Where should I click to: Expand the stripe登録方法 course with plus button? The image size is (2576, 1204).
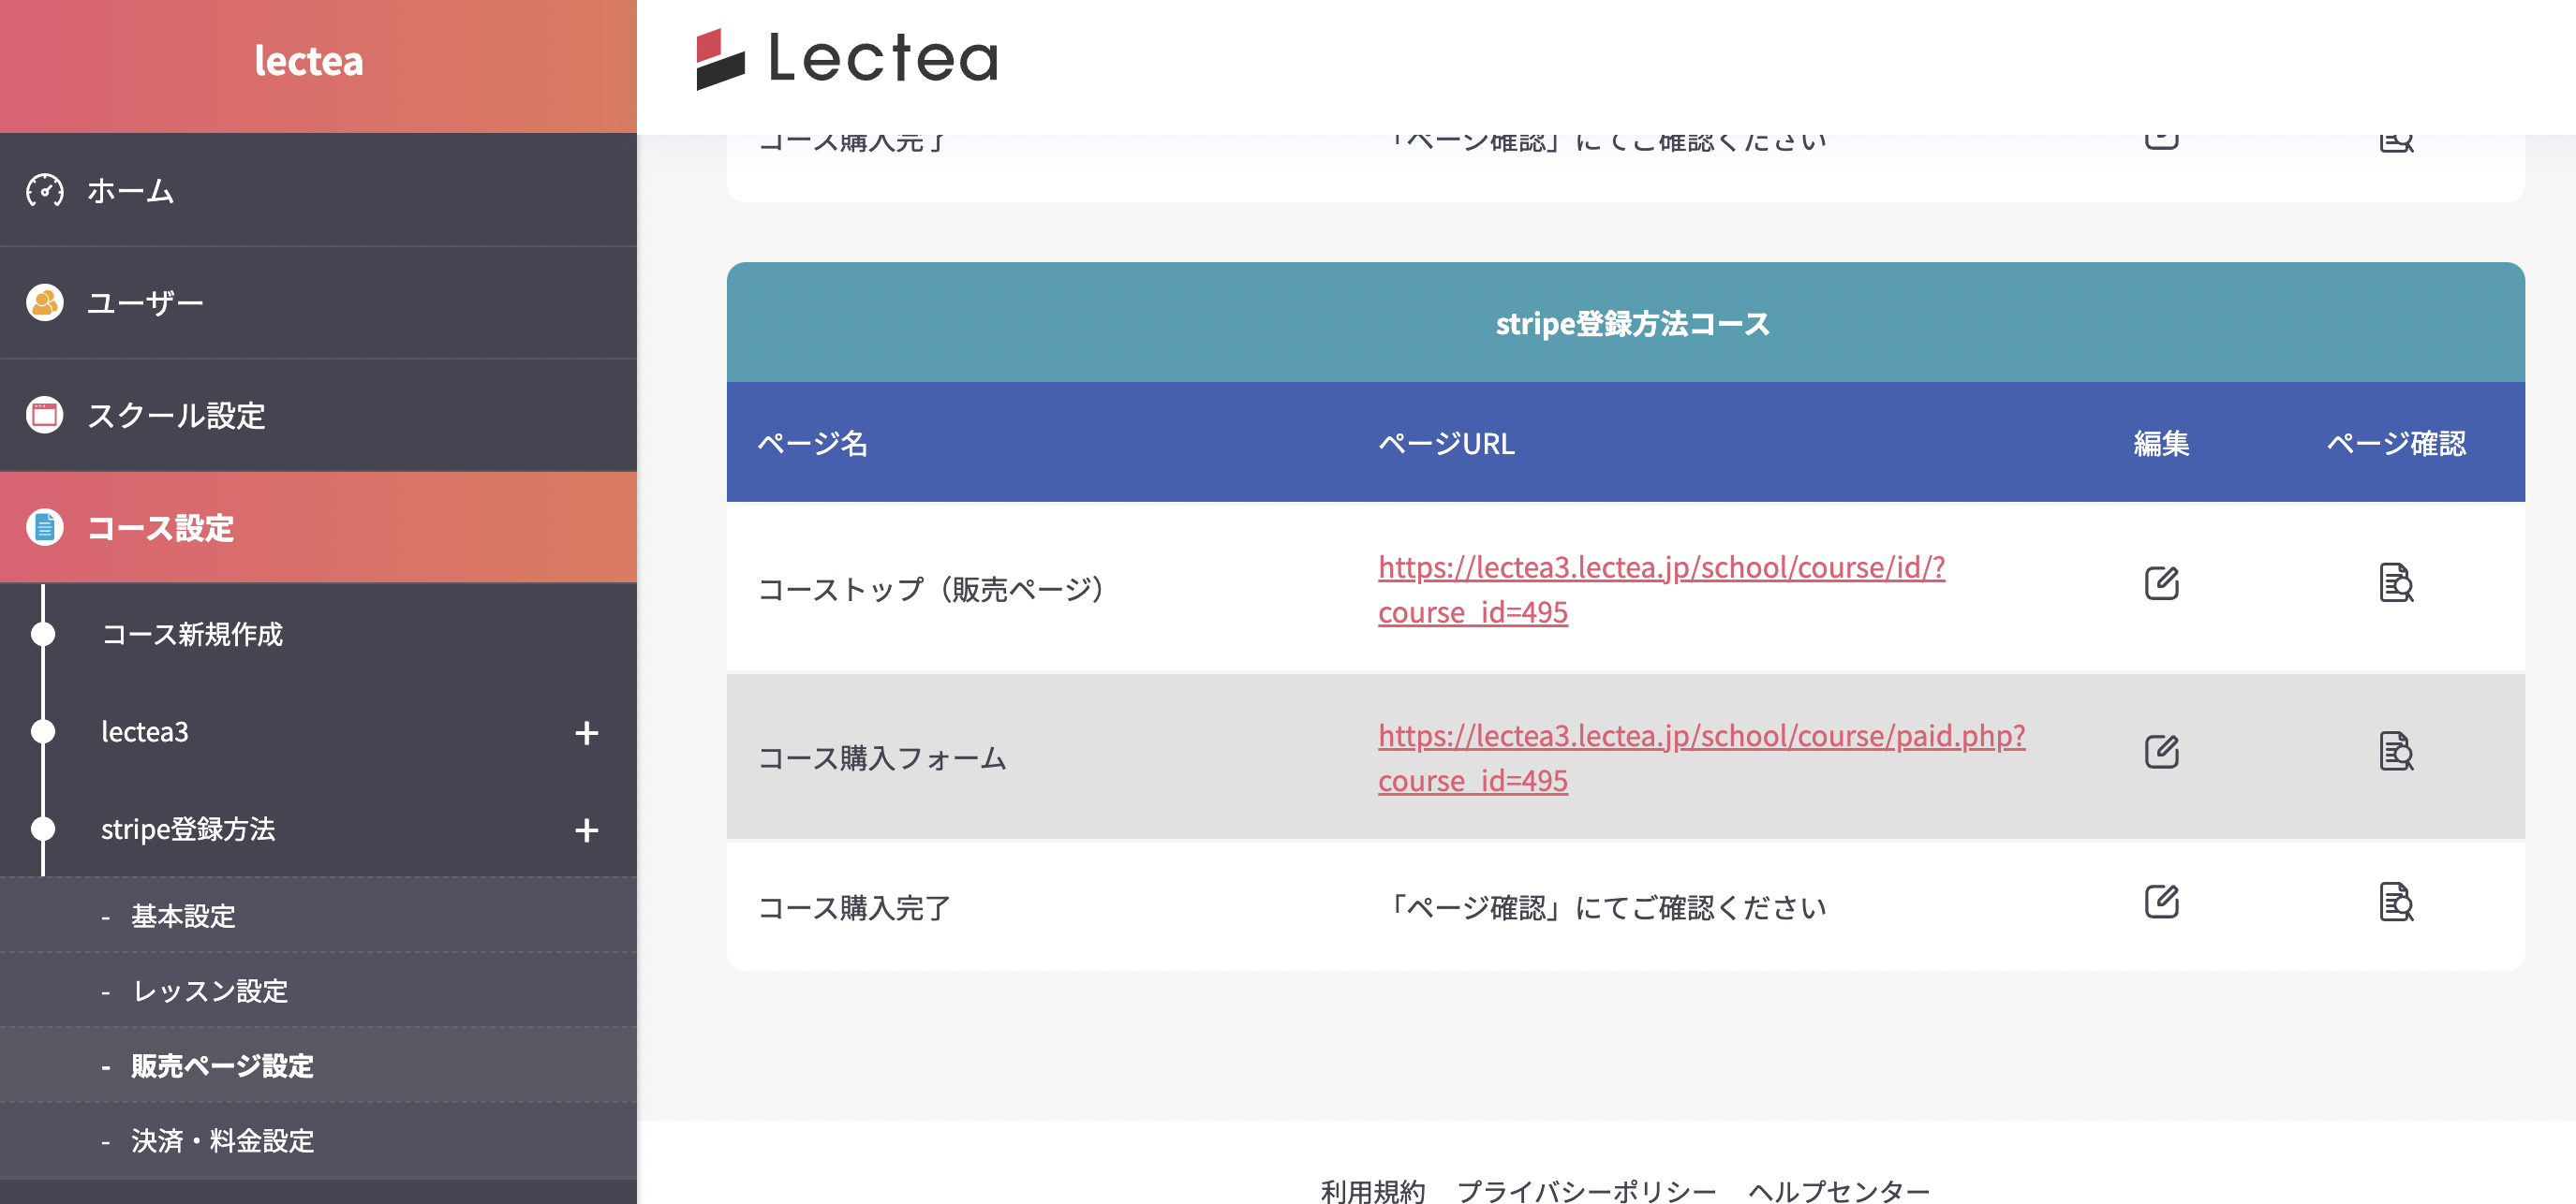pos(588,830)
